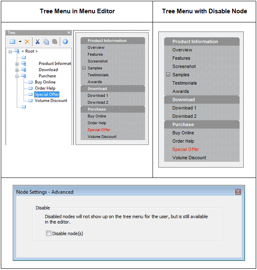
Task: Expand the Product Information tree node
Action: [x=17, y=64]
